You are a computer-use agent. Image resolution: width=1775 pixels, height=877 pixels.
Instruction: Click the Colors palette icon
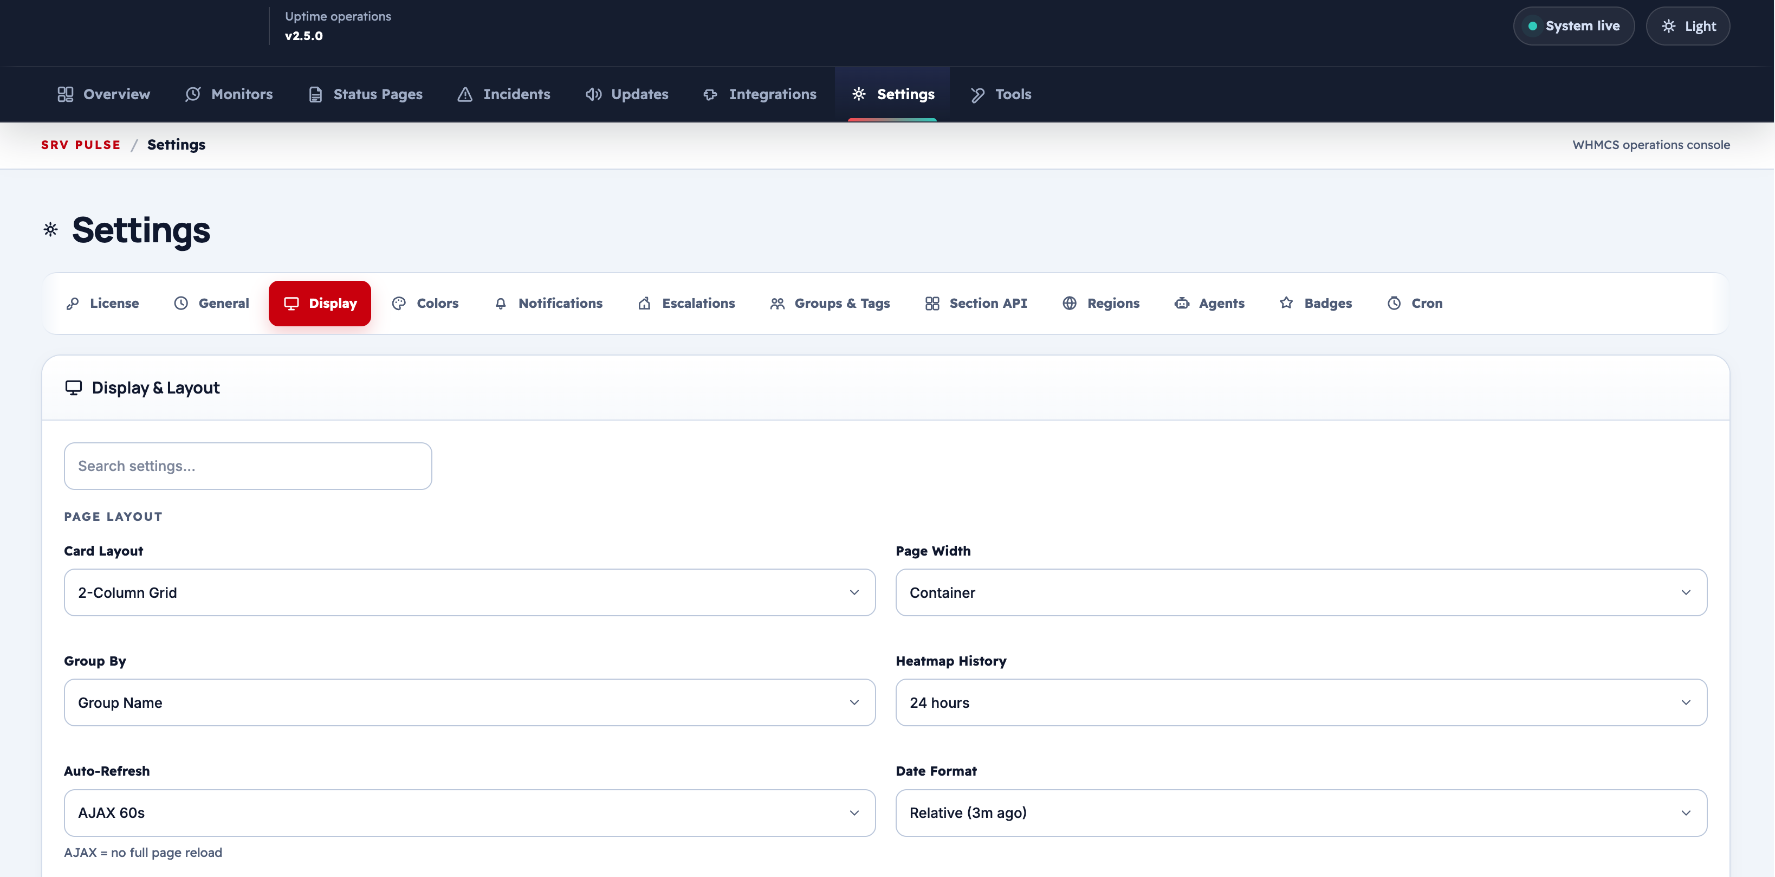pos(399,304)
